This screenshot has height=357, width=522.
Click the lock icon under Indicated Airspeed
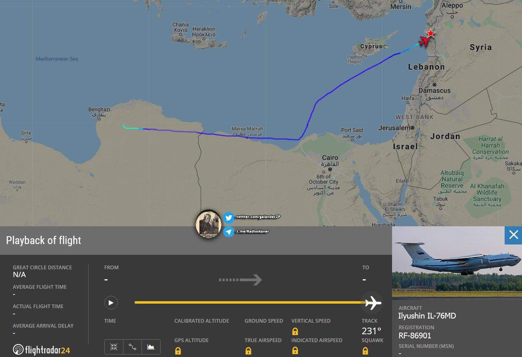(295, 351)
